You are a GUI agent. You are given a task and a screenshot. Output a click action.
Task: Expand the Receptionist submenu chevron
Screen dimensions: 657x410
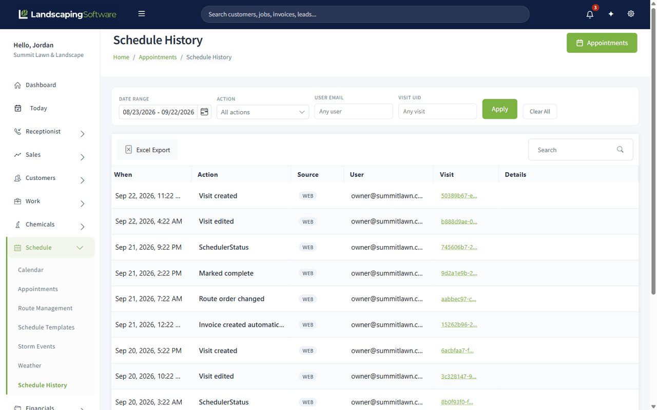(x=82, y=134)
